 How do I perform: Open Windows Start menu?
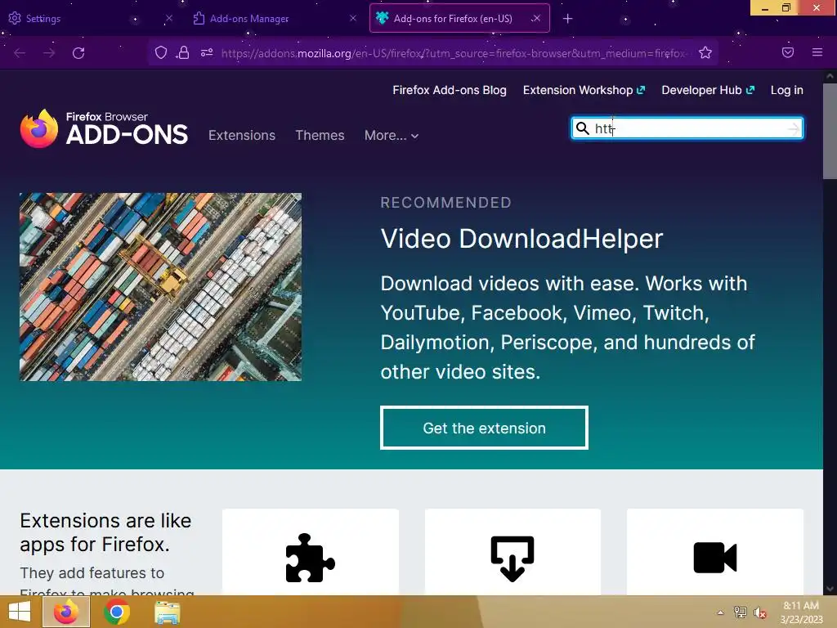coord(20,612)
